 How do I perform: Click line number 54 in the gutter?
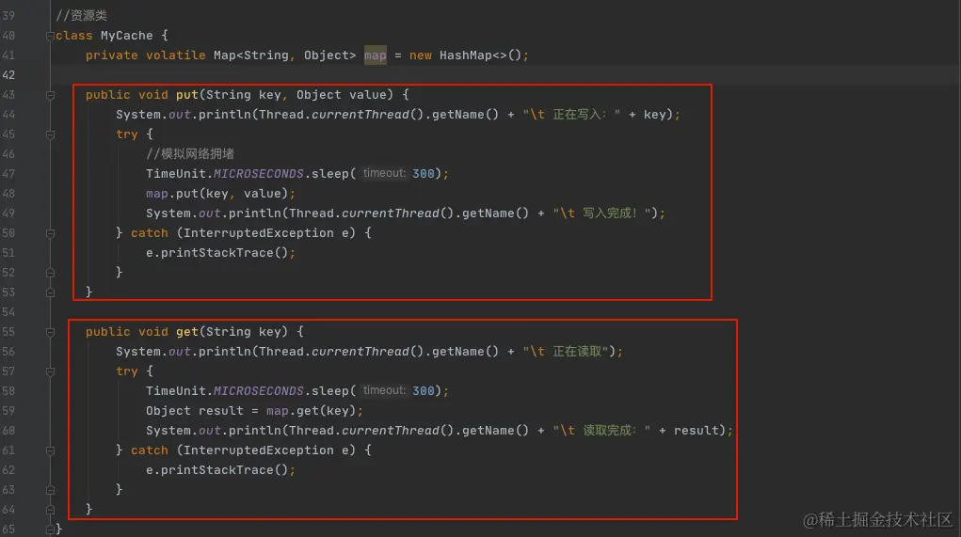(8, 311)
